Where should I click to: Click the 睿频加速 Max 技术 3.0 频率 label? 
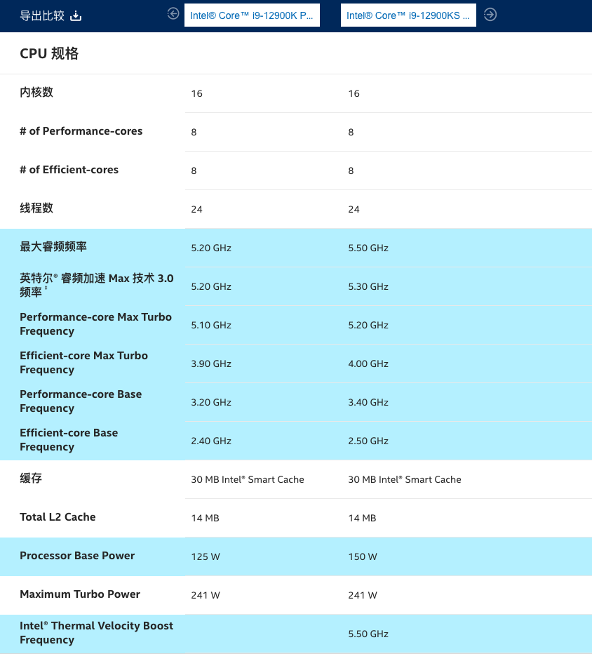[97, 285]
